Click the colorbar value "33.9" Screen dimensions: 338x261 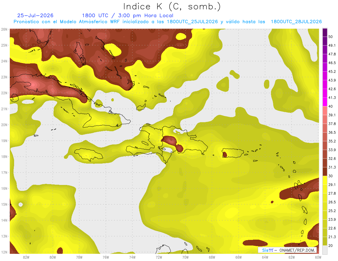332,150
